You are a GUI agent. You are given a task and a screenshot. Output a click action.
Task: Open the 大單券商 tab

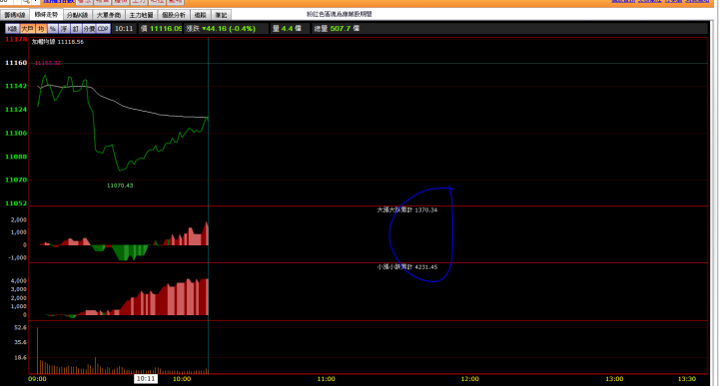click(x=108, y=15)
